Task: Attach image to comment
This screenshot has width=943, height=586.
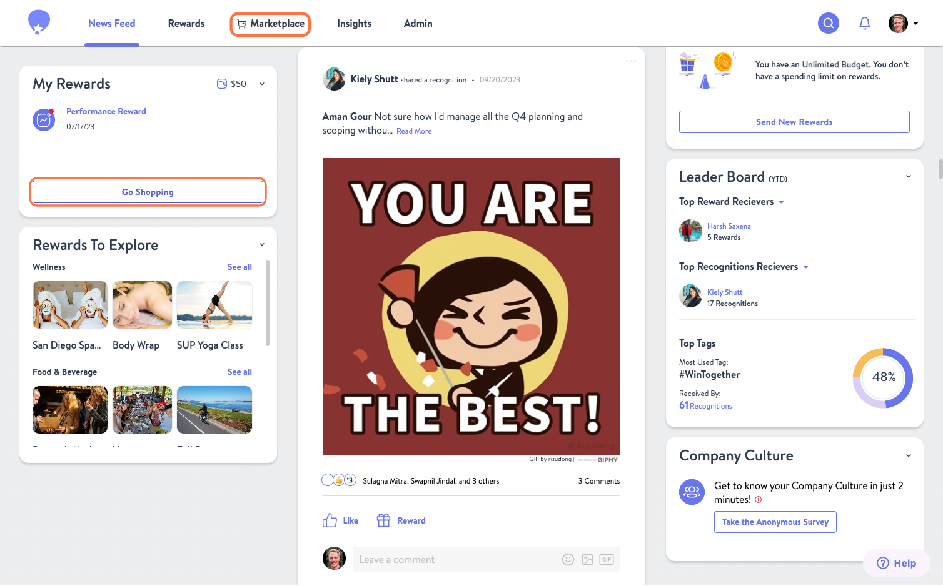Action: [587, 560]
